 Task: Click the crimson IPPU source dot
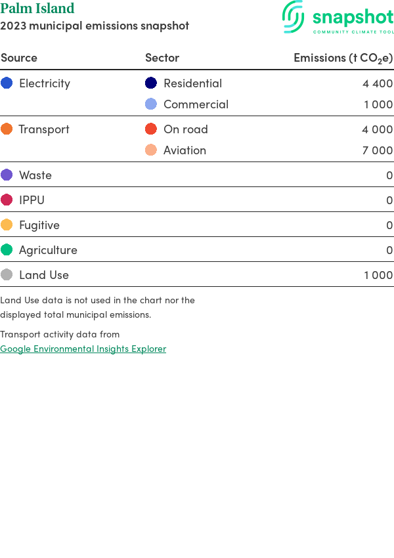7,200
